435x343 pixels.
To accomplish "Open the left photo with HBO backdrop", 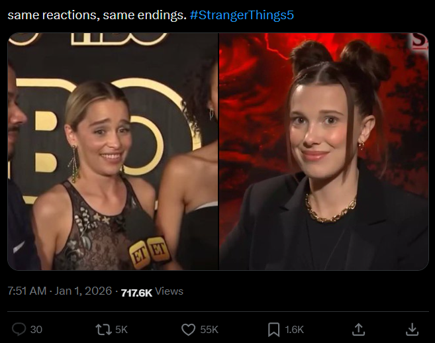I will (113, 152).
